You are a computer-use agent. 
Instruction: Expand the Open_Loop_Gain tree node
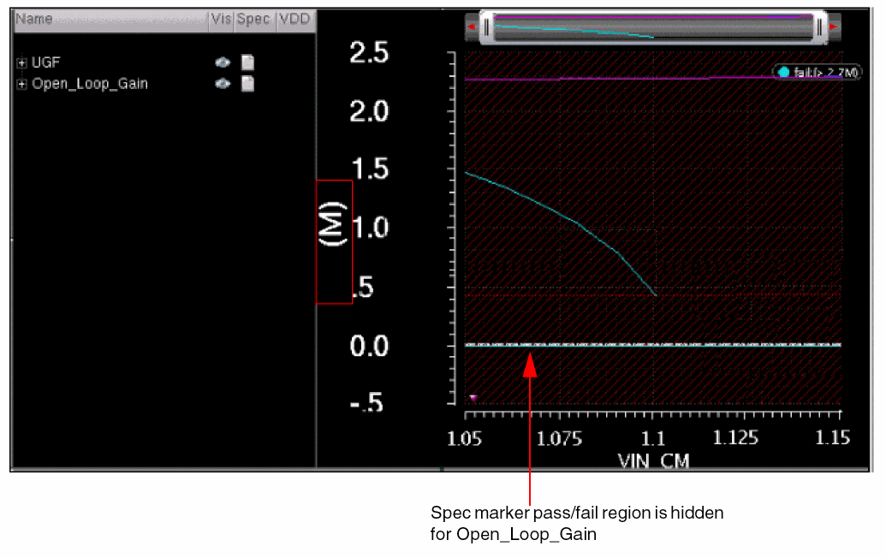(x=21, y=84)
